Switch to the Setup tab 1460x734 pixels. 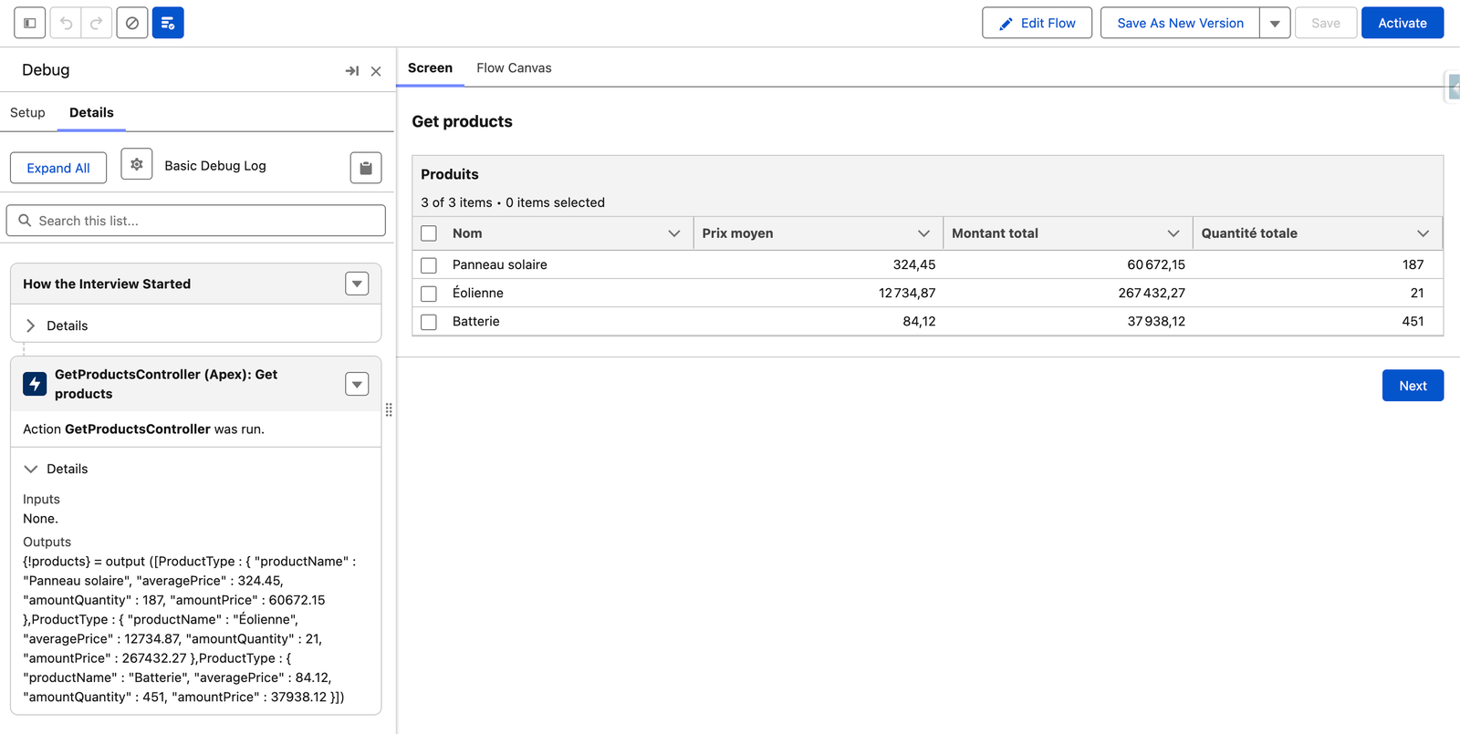coord(27,113)
